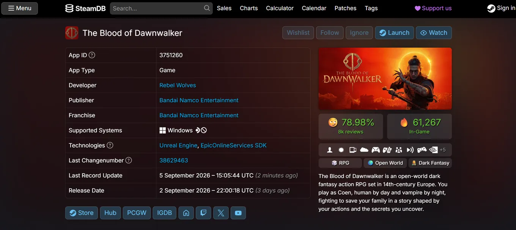Open the EpicOnlineServices SDK link

point(234,145)
